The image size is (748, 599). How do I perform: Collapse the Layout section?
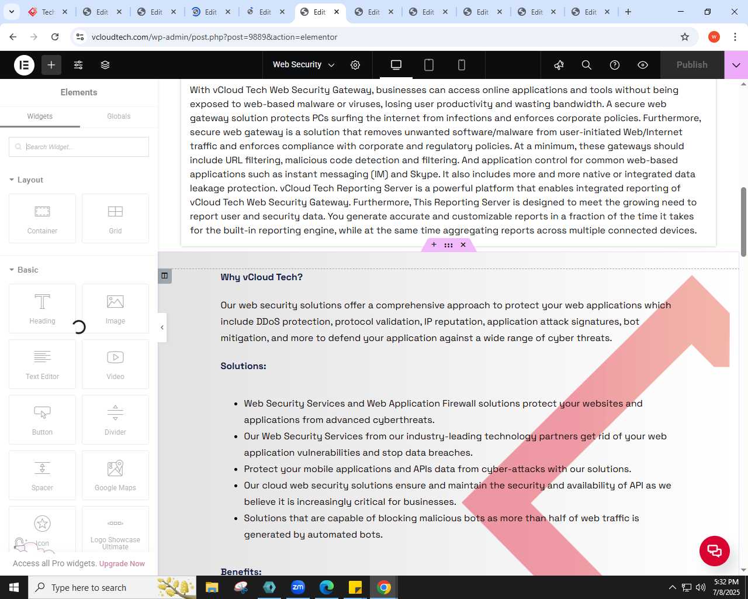[26, 180]
